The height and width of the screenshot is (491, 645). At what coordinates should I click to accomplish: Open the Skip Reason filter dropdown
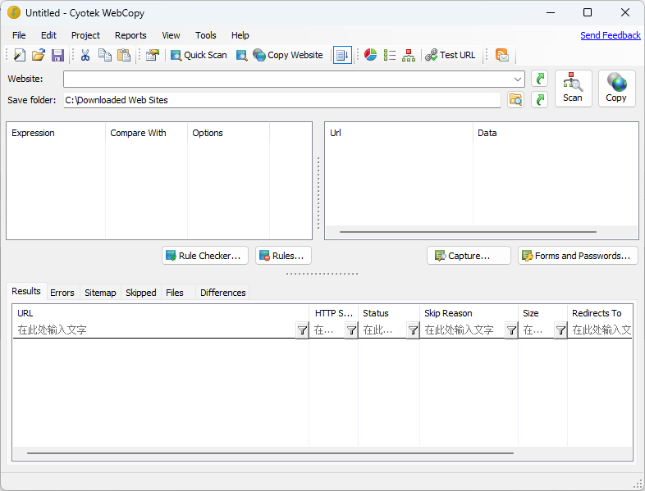point(511,330)
